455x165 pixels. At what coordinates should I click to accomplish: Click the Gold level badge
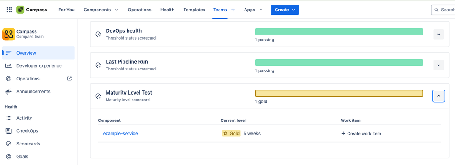231,134
